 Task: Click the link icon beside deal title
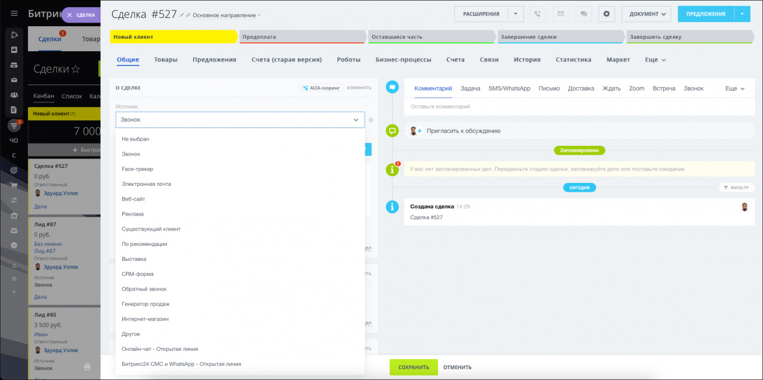(x=189, y=15)
